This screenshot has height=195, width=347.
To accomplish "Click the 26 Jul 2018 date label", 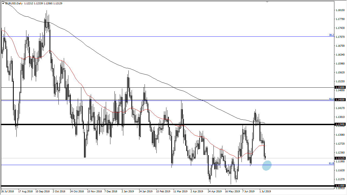I will (7, 191).
